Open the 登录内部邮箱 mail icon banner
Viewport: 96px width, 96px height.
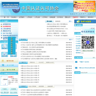pyautogui.click(x=85, y=21)
